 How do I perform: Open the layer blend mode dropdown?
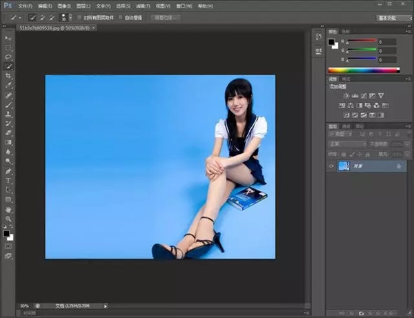point(345,144)
